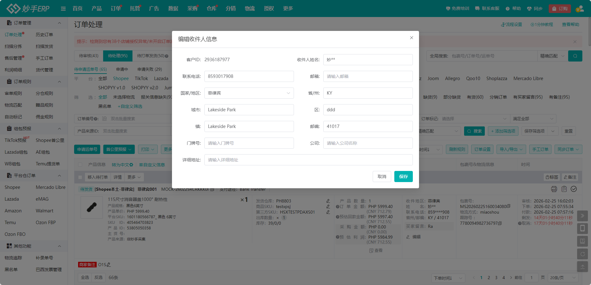Click the magnifier button beside global search
Screen dimensions: 591x285
point(575,56)
